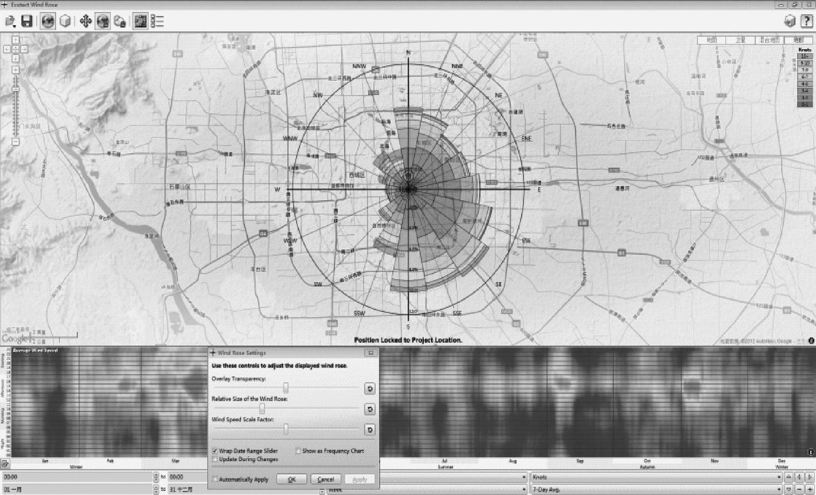Select the globe map view icon
Viewport: 816px width, 495px height.
pyautogui.click(x=48, y=21)
